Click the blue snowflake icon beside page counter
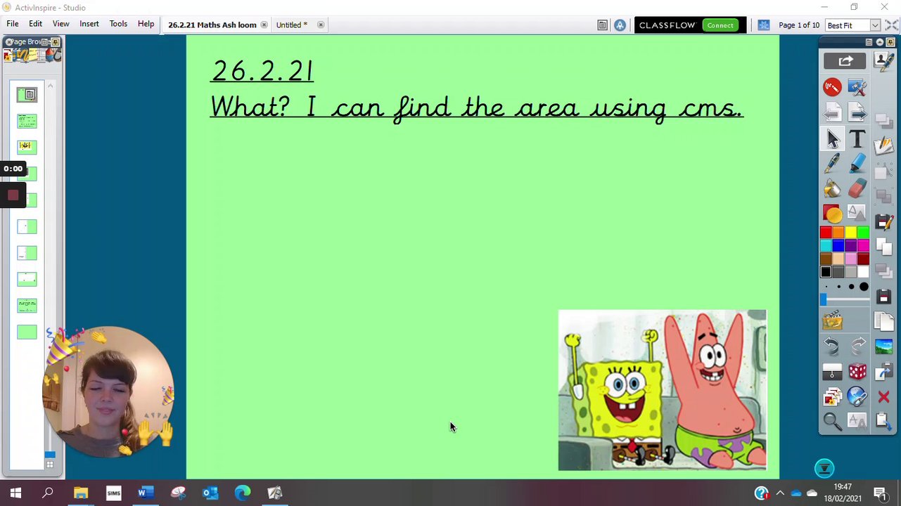 point(764,25)
